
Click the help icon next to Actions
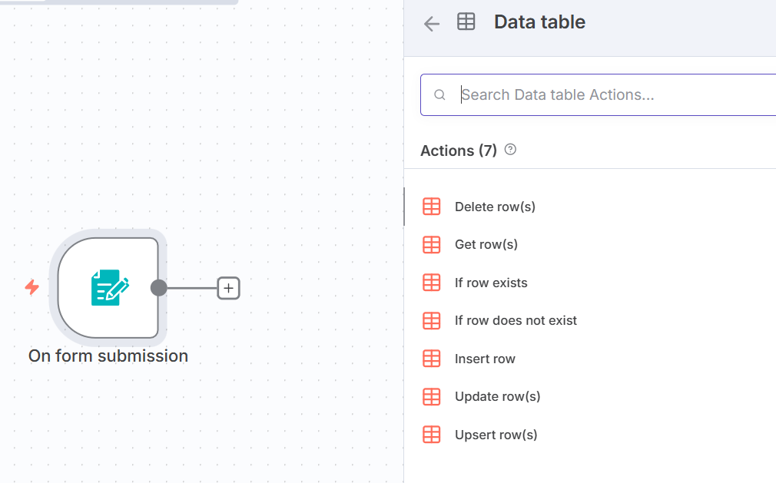tap(510, 150)
